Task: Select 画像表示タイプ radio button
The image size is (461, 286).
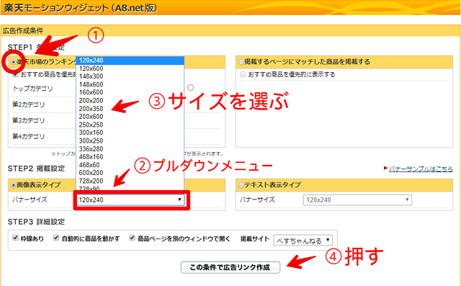Action: point(14,185)
